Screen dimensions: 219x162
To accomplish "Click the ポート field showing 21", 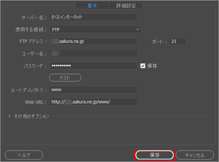I will pos(177,42).
